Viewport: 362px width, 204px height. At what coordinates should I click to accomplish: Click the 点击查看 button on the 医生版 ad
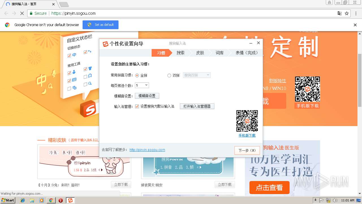click(x=269, y=188)
